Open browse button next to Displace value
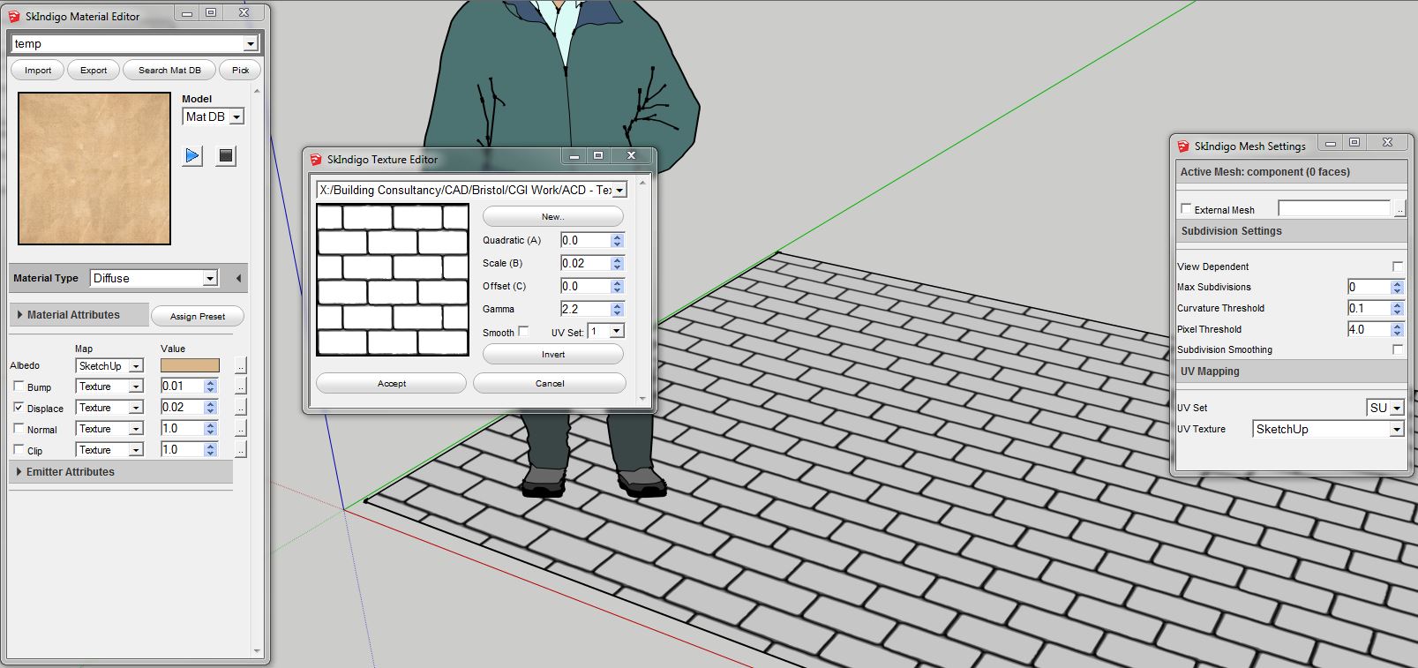This screenshot has height=668, width=1418. pos(241,408)
